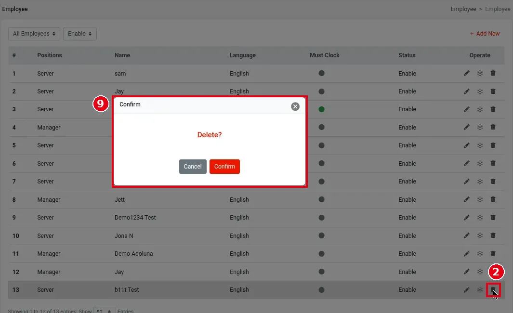Click the Manager position cell in row 8
Image resolution: width=513 pixels, height=313 pixels.
(49, 199)
